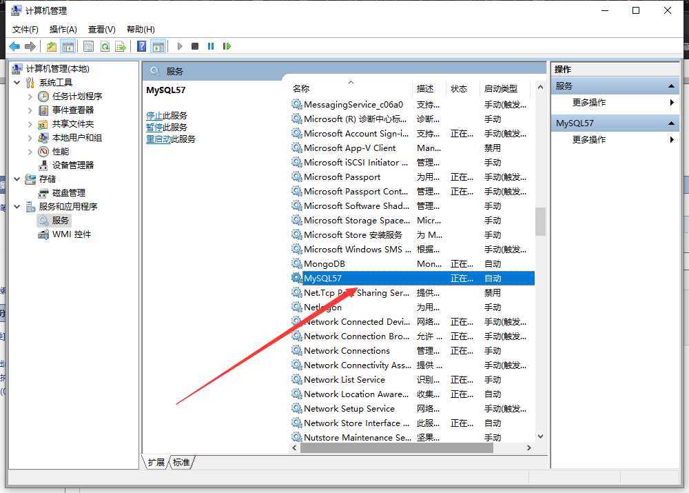Click the Up one level toolbar icon
The height and width of the screenshot is (493, 689).
[x=52, y=46]
